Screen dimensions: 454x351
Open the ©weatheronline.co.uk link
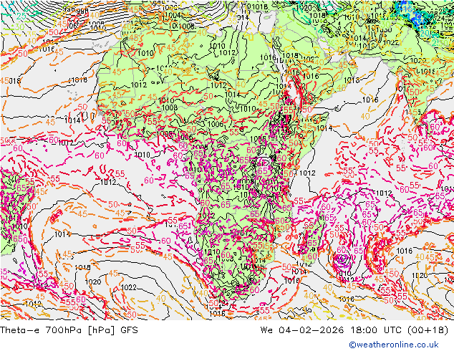394,345
